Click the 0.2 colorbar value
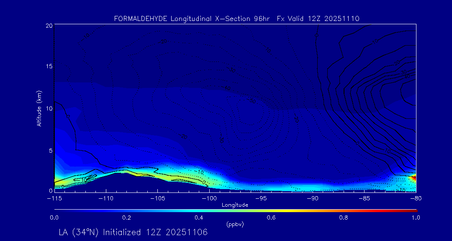This screenshot has width=452, height=241. [x=126, y=218]
